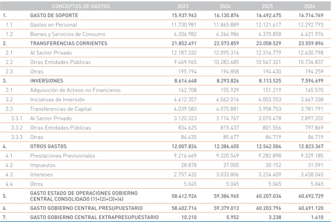Click the Transferencias de Capital row label
Image resolution: width=332 pixels, height=222 pixels.
(61, 109)
